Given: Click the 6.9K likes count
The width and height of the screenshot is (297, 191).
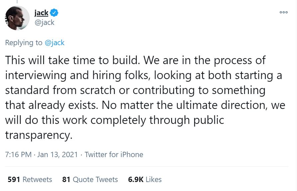Looking at the screenshot, I should pos(136,180).
